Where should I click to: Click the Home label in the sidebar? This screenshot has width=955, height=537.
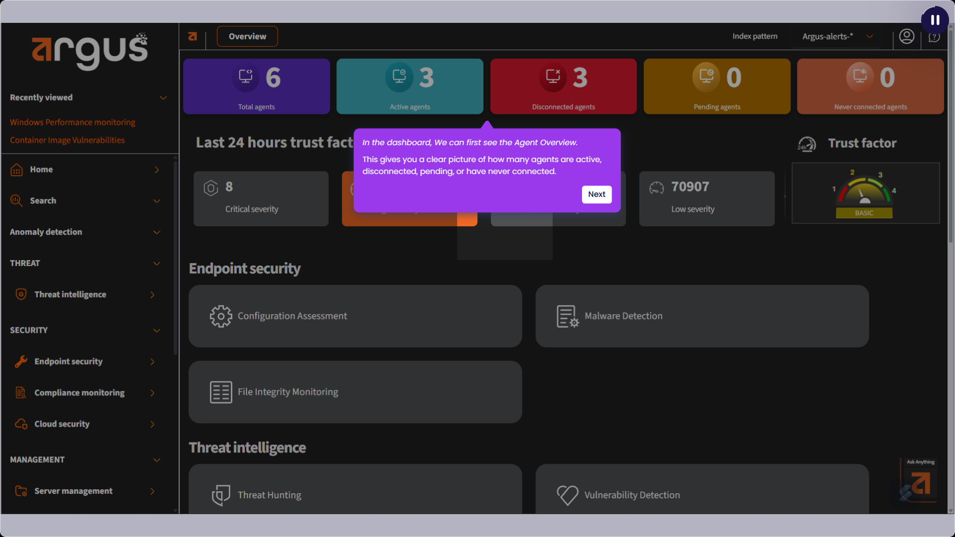click(41, 170)
